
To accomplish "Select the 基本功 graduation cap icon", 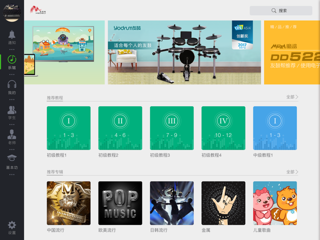I will tap(12, 158).
